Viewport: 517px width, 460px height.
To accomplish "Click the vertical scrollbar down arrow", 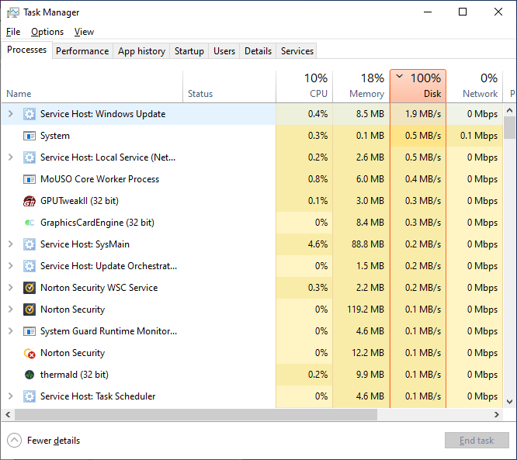I will (510, 402).
